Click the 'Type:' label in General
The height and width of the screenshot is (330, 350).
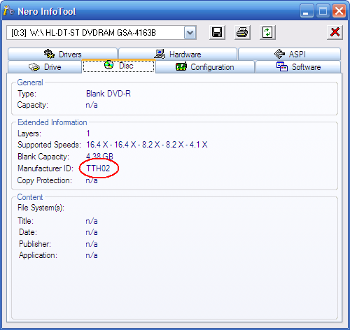click(x=27, y=94)
